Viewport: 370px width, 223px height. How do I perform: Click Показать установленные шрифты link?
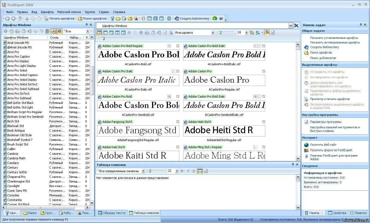point(334,38)
